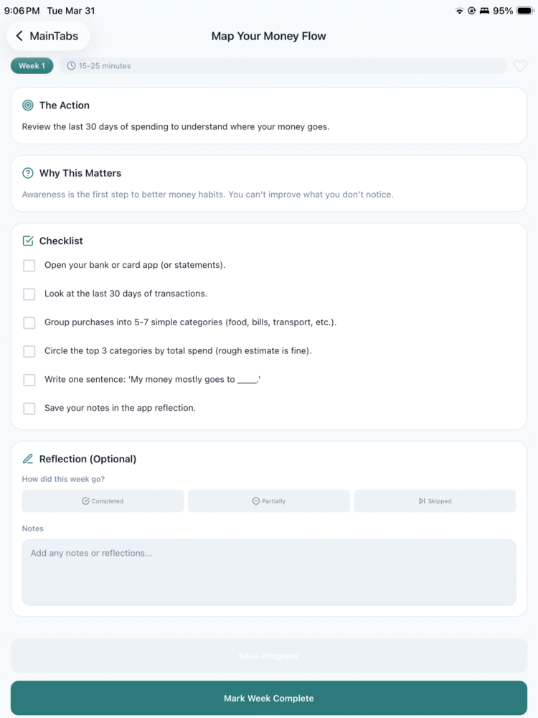Tap the heart favorite icon
Screen dimensions: 538x718
520,66
